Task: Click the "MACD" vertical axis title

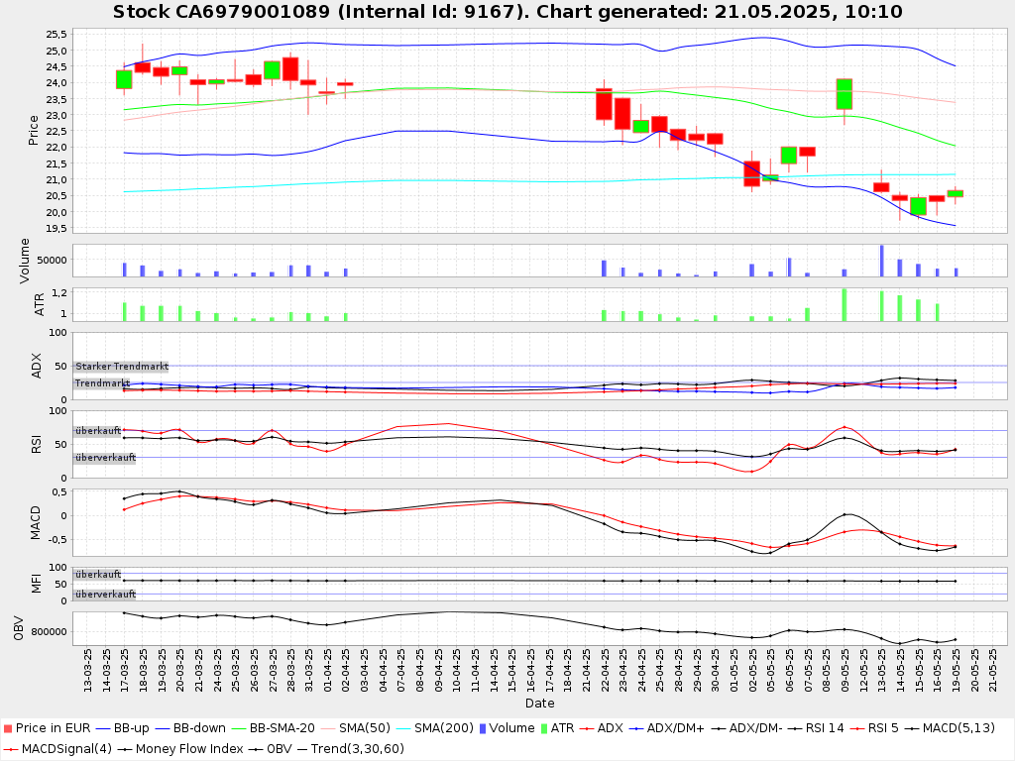Action: [35, 523]
